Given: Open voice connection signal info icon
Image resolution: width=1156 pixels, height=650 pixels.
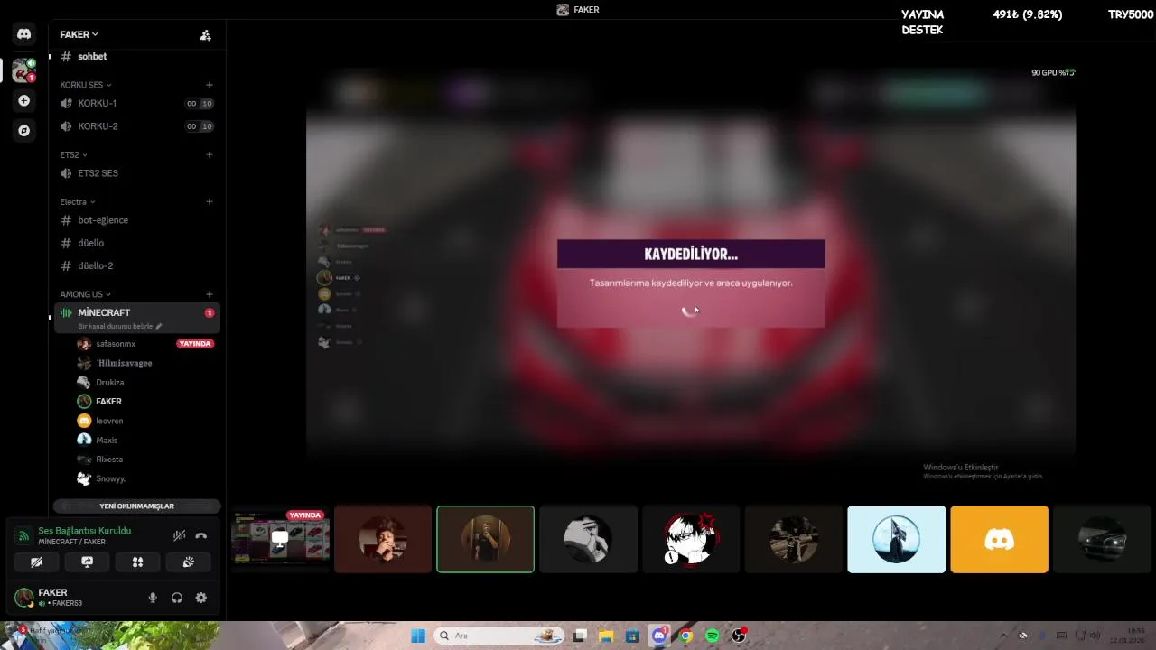Looking at the screenshot, I should click(x=24, y=536).
